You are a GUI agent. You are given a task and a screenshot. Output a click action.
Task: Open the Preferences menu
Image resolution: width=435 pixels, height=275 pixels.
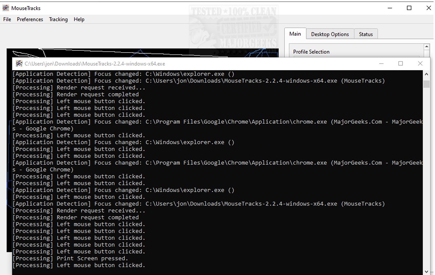click(x=30, y=19)
